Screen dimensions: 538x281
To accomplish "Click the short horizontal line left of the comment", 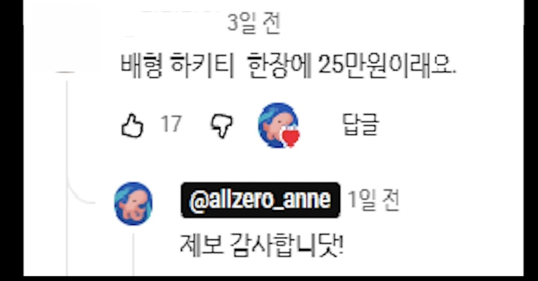I will [65, 72].
